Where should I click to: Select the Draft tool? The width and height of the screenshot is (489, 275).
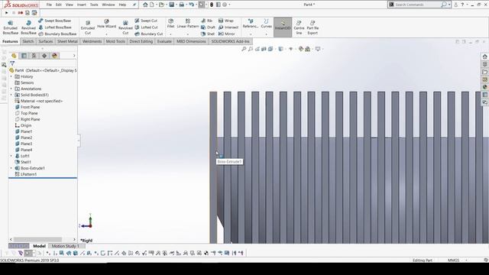pyautogui.click(x=208, y=27)
